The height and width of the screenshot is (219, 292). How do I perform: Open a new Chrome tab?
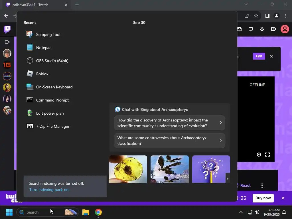[77, 5]
